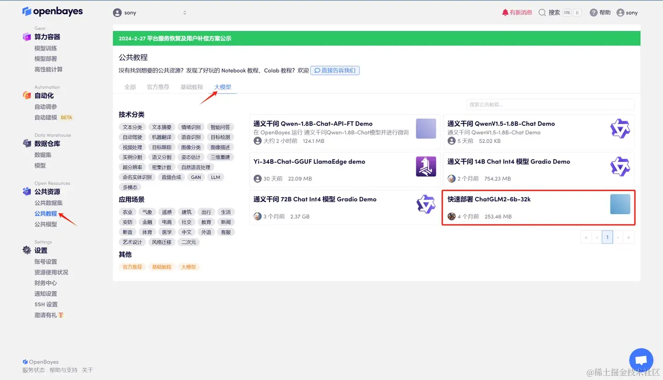Filter by the GAN tag

point(196,177)
